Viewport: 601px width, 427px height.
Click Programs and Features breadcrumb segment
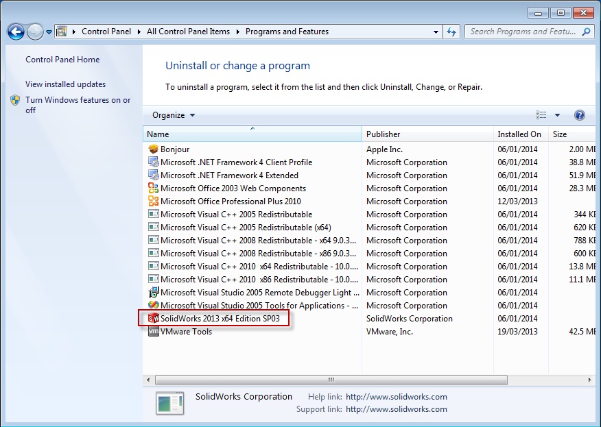point(287,32)
